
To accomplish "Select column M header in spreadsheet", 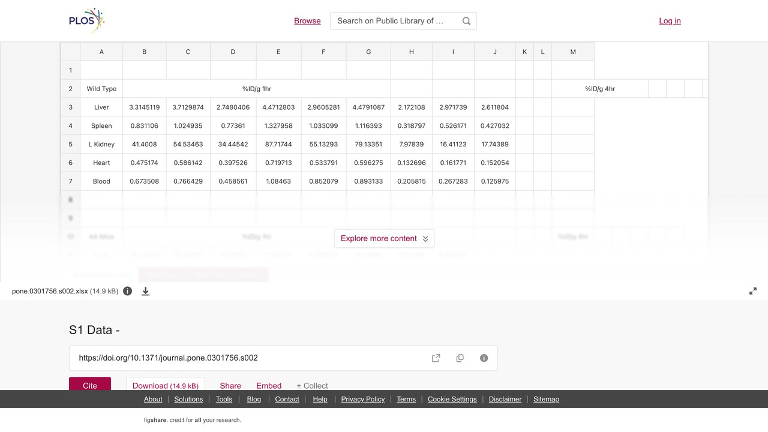I will coord(573,52).
